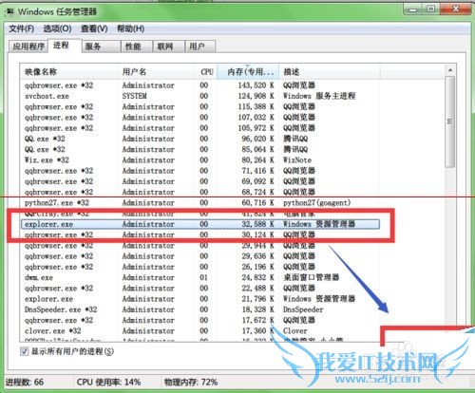This screenshot has width=475, height=393.
Task: Open the 查看(V) menu
Action: pos(94,28)
